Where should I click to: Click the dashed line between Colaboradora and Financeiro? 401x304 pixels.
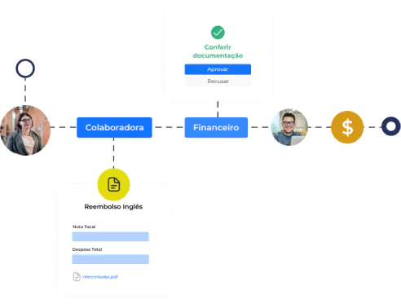[x=169, y=127]
